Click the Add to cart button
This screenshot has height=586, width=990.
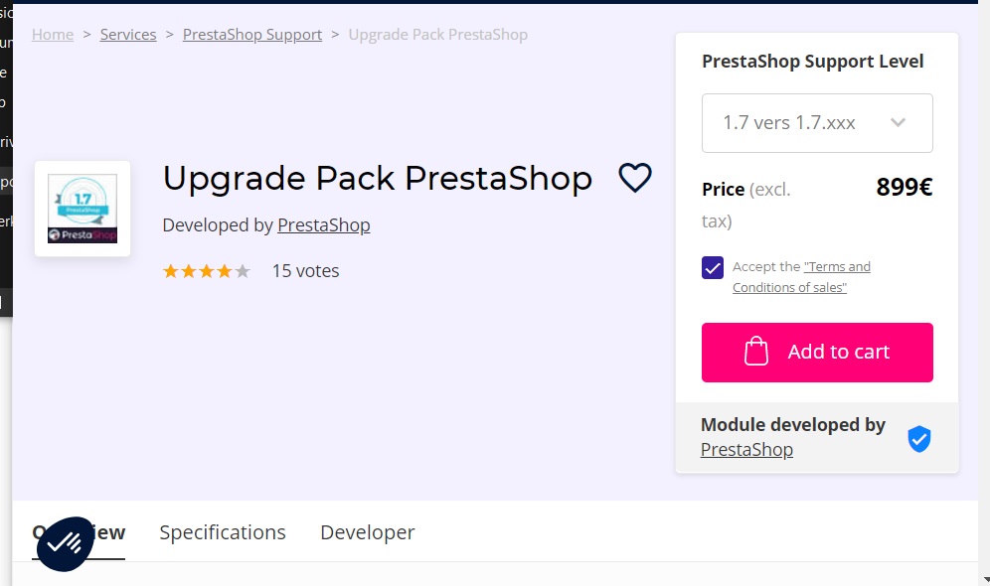(x=817, y=352)
